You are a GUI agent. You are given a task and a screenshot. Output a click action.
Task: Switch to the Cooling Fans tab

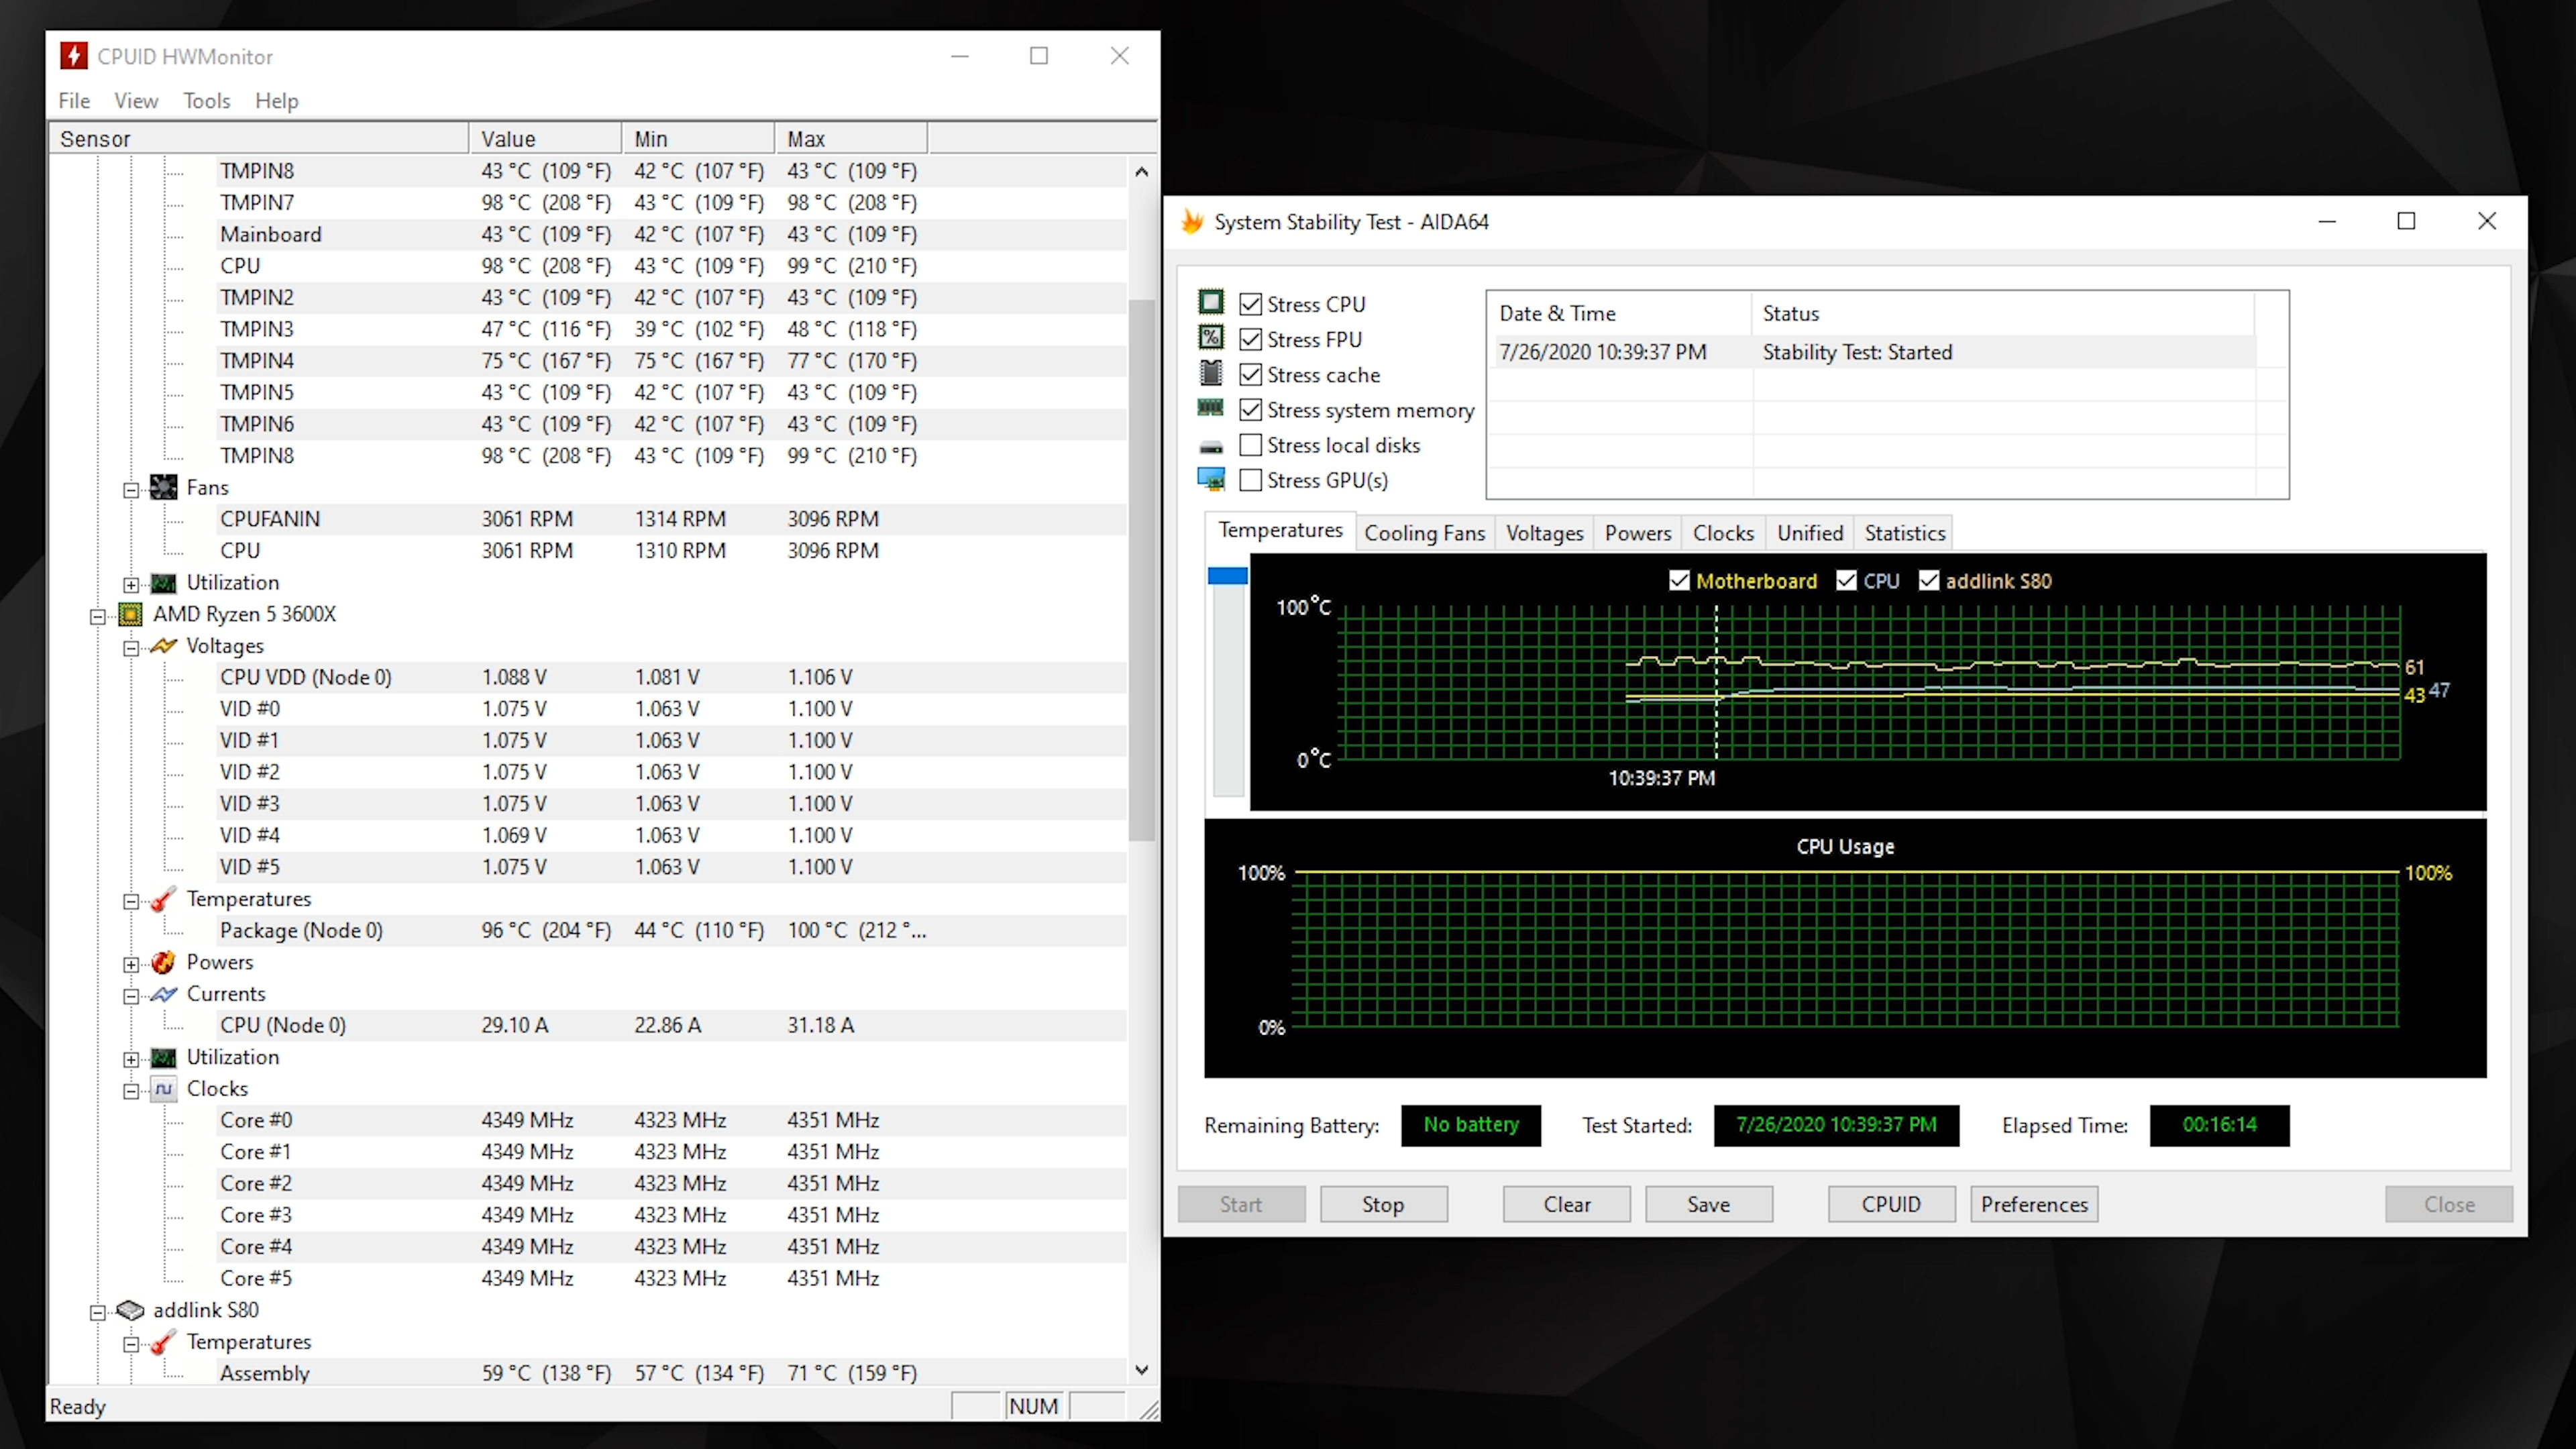click(x=1425, y=533)
